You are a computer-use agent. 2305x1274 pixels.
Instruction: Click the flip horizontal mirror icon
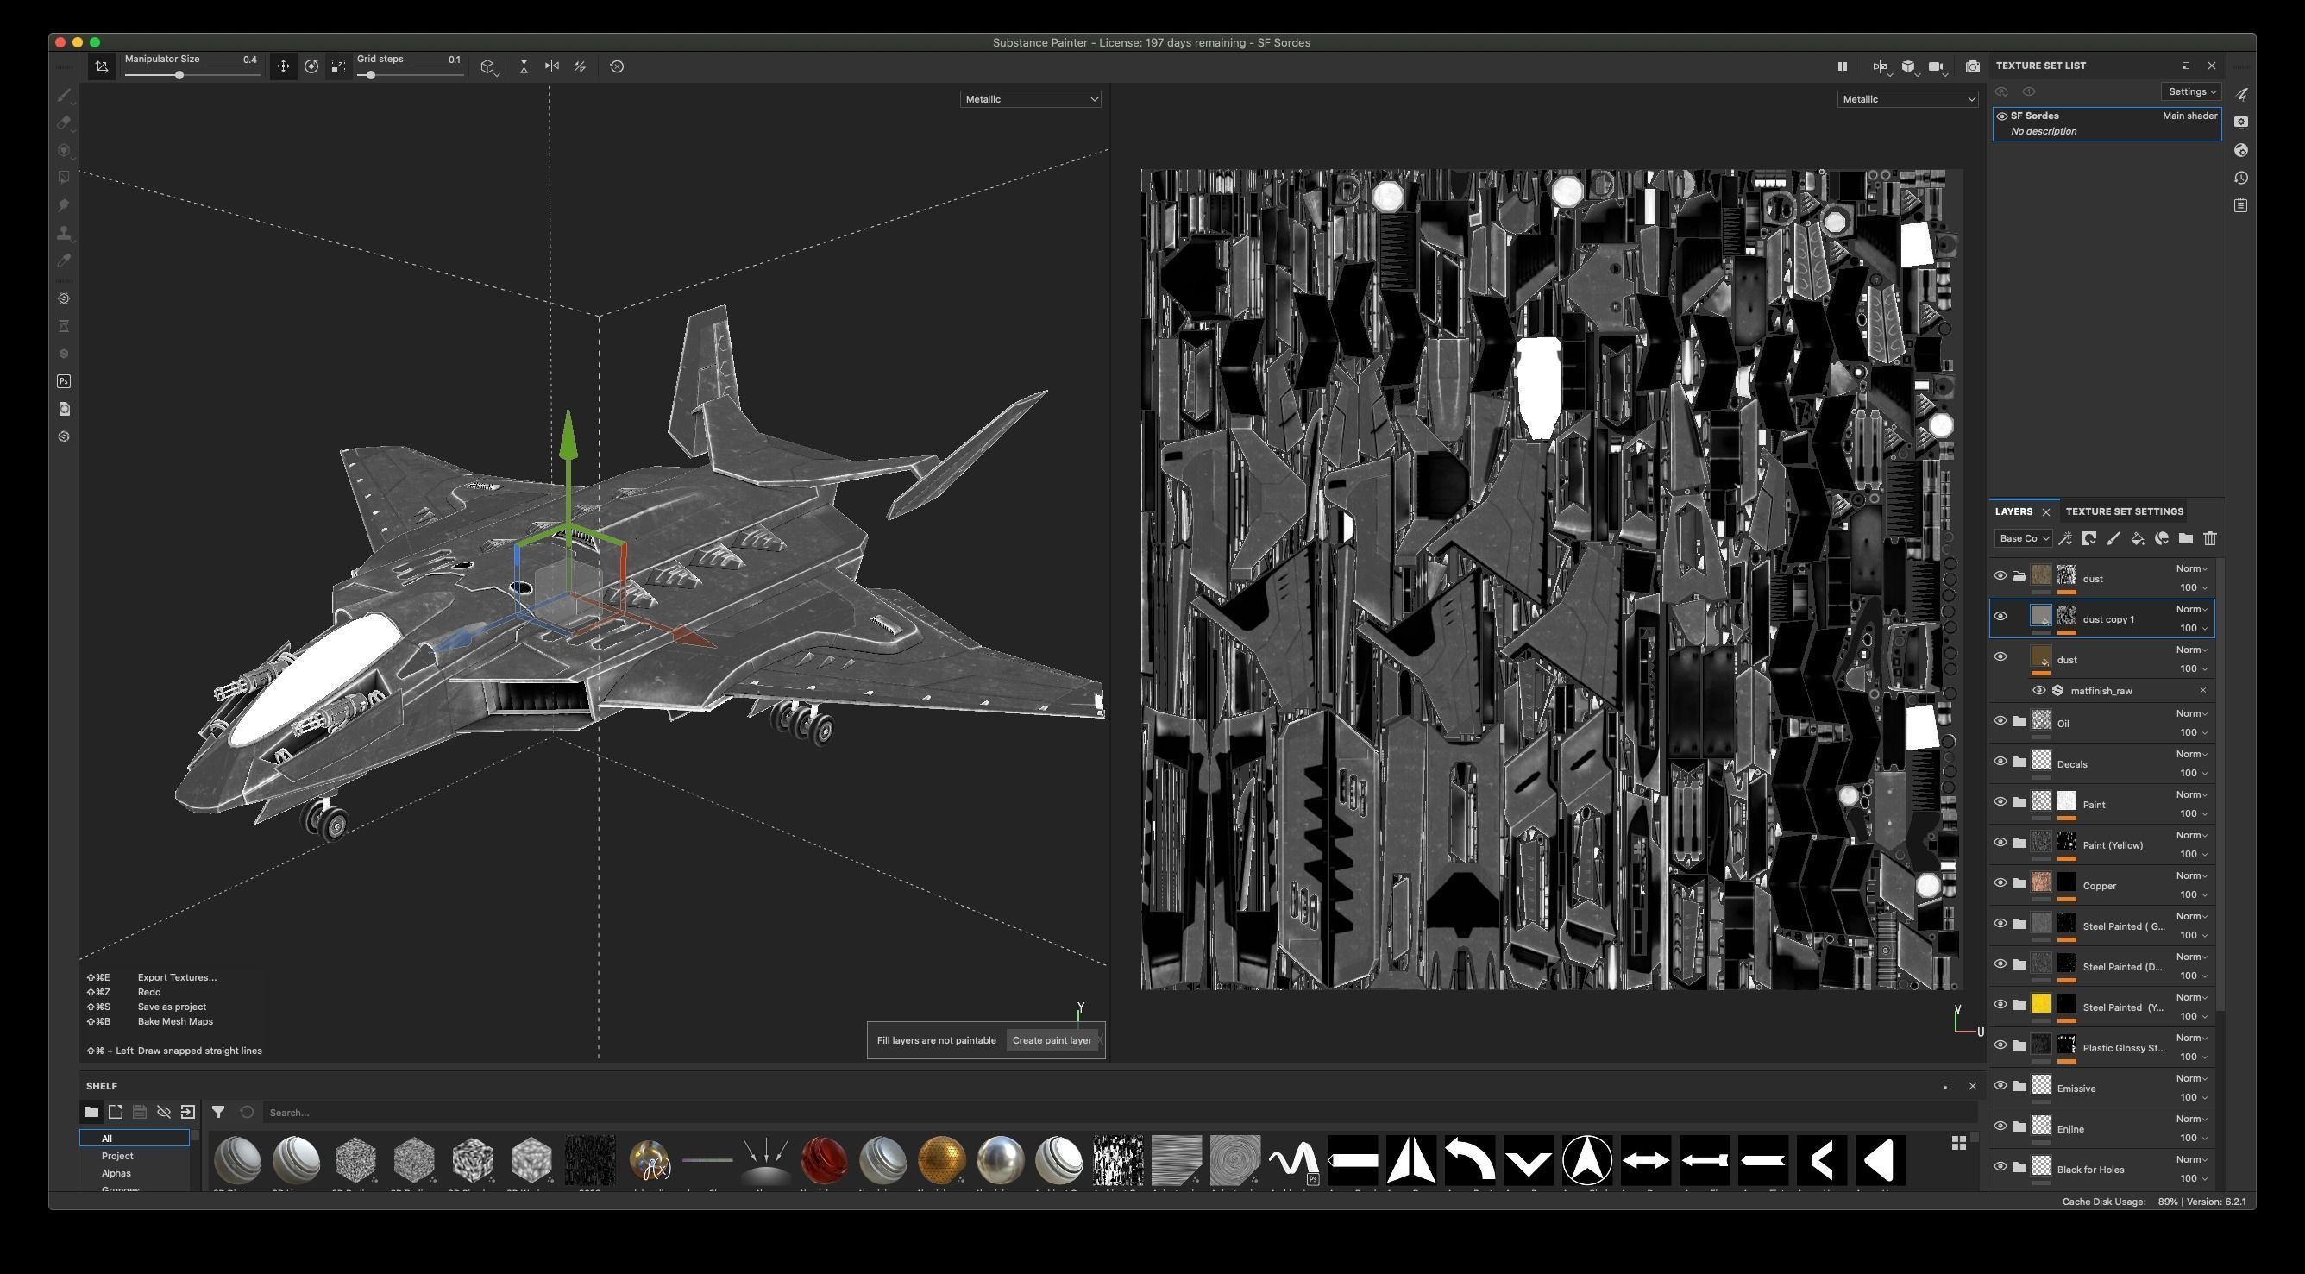[552, 66]
